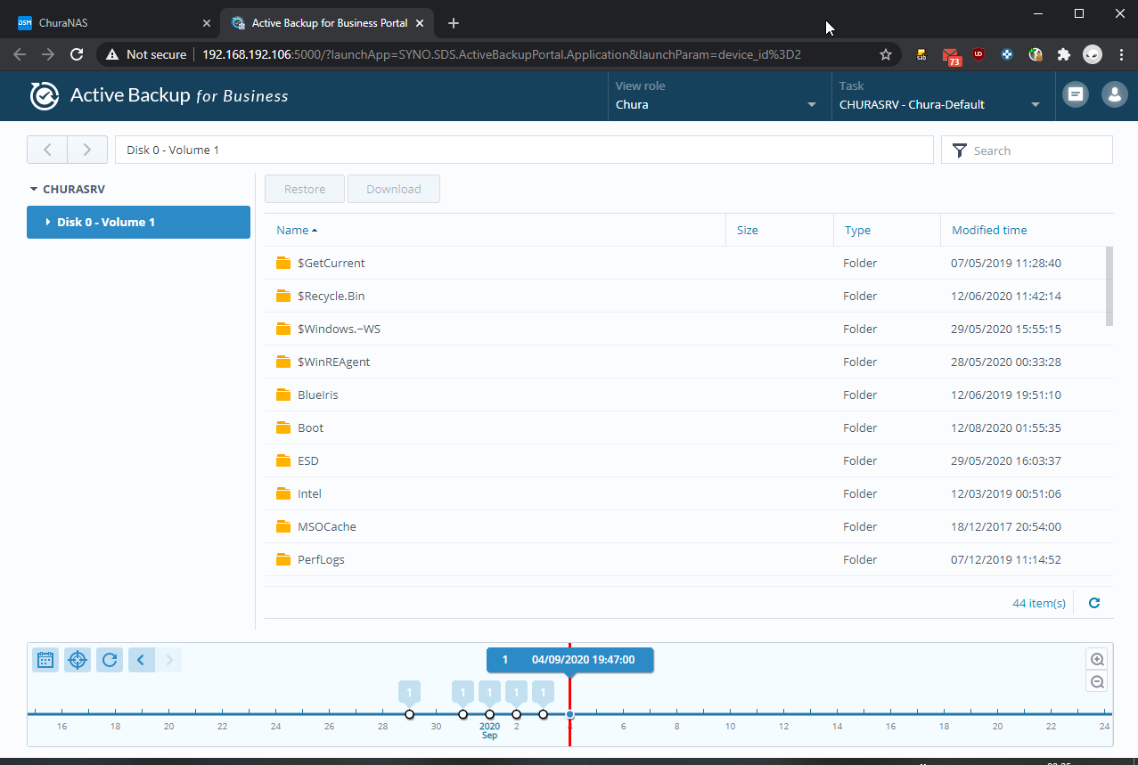Open the task messages icon in header
1138x765 pixels.
[1076, 95]
